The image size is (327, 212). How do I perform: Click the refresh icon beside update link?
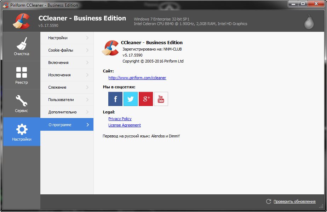269,201
